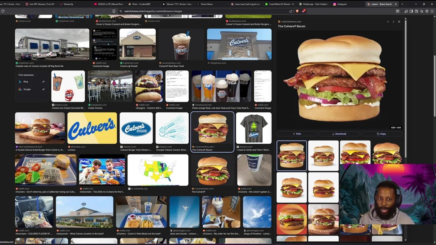Screen dimensions: 436x245
Task: Open the Inside Culvers dining room image
Action: pyautogui.click(x=110, y=86)
